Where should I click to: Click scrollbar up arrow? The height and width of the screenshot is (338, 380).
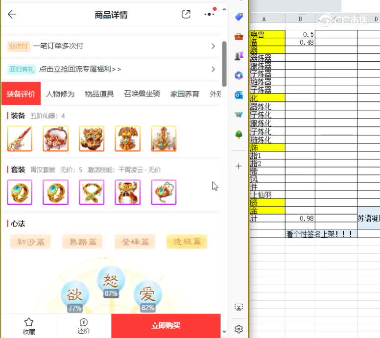click(224, 9)
